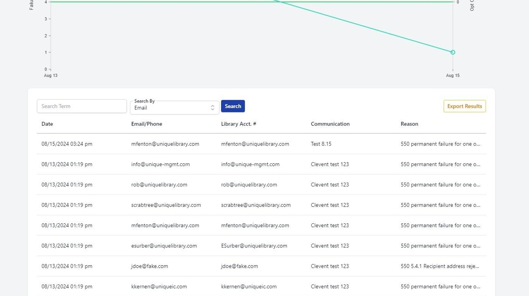Click the Aug 13 axis label

pos(51,76)
